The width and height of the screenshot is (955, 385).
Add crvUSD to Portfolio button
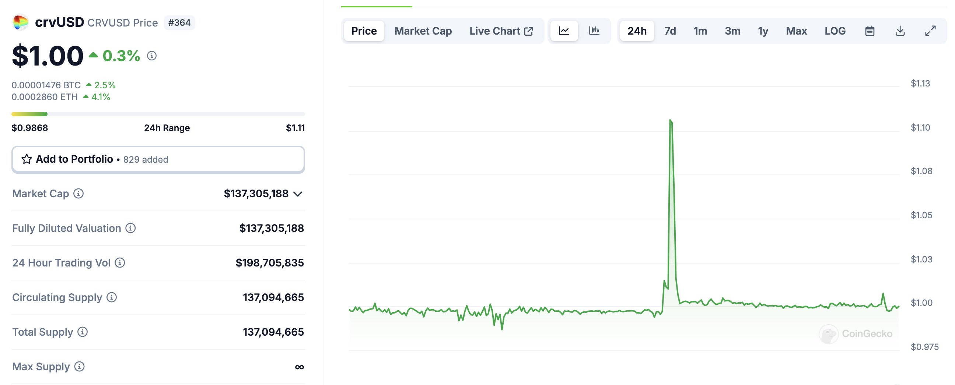pos(158,159)
